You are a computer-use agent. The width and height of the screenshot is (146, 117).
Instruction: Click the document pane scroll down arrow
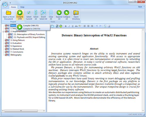(143, 111)
